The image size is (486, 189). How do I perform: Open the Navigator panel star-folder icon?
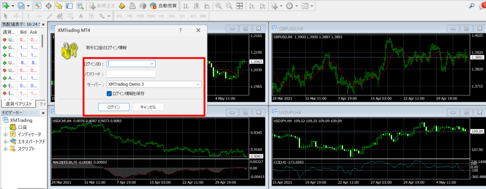coord(59,6)
